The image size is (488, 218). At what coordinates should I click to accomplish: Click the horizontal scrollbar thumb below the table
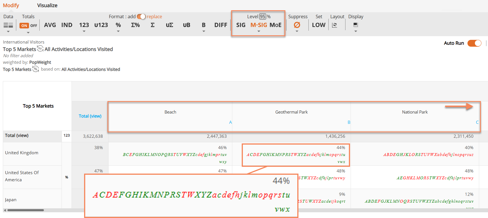click(x=26, y=210)
